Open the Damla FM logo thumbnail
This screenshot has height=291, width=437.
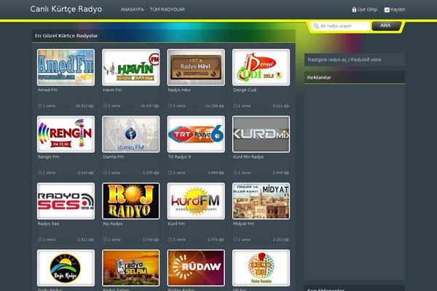coord(131,134)
